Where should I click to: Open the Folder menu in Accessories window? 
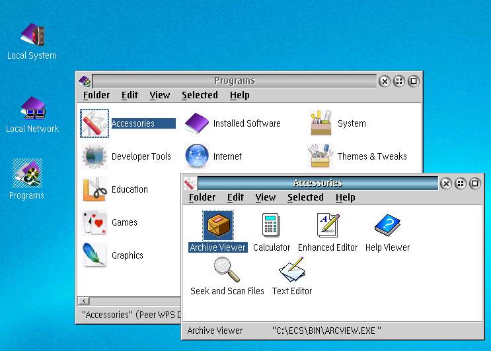pyautogui.click(x=202, y=197)
